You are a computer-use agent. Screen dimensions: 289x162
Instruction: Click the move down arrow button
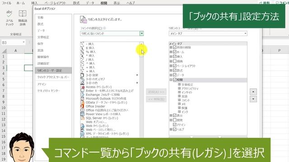tap(253, 99)
